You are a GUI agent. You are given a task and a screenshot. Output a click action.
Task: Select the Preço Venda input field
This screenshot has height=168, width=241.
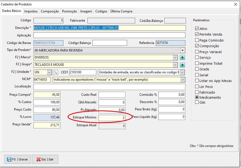[x=47, y=125]
